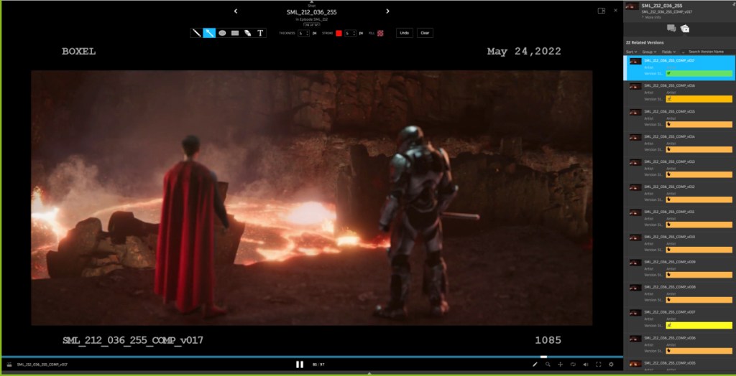Select the rectangle shape tool
The image size is (736, 376).
(235, 33)
